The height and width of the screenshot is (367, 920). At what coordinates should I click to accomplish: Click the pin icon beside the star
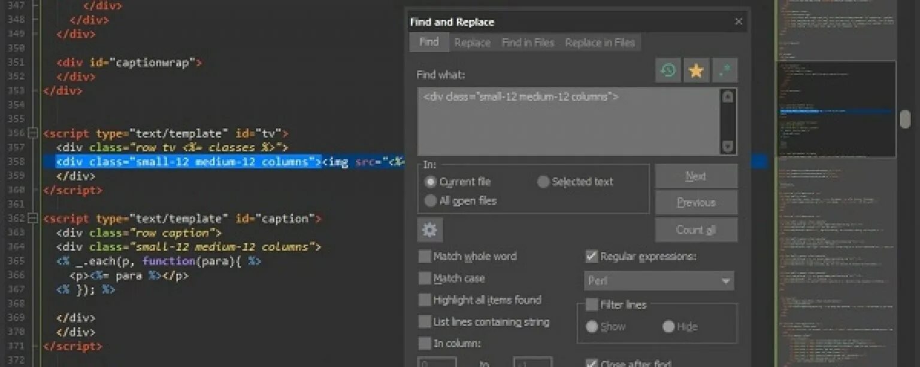coord(725,71)
